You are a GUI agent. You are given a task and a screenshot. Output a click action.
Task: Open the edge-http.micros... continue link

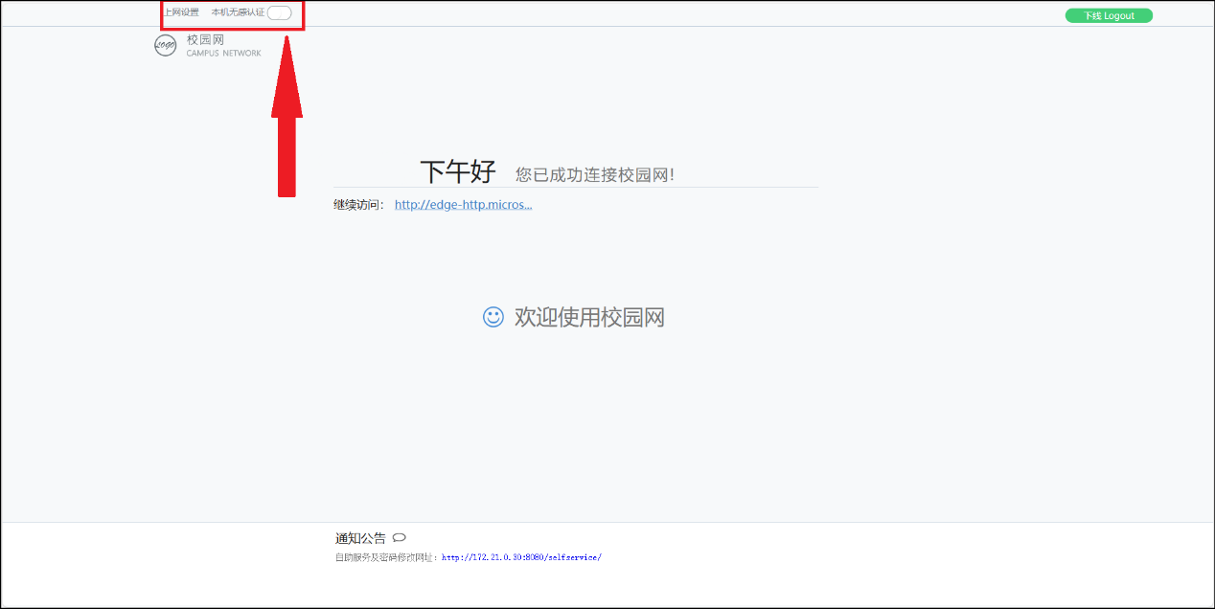coord(463,204)
